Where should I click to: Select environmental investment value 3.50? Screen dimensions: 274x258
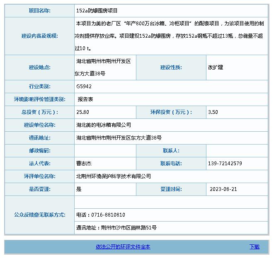tap(213, 112)
